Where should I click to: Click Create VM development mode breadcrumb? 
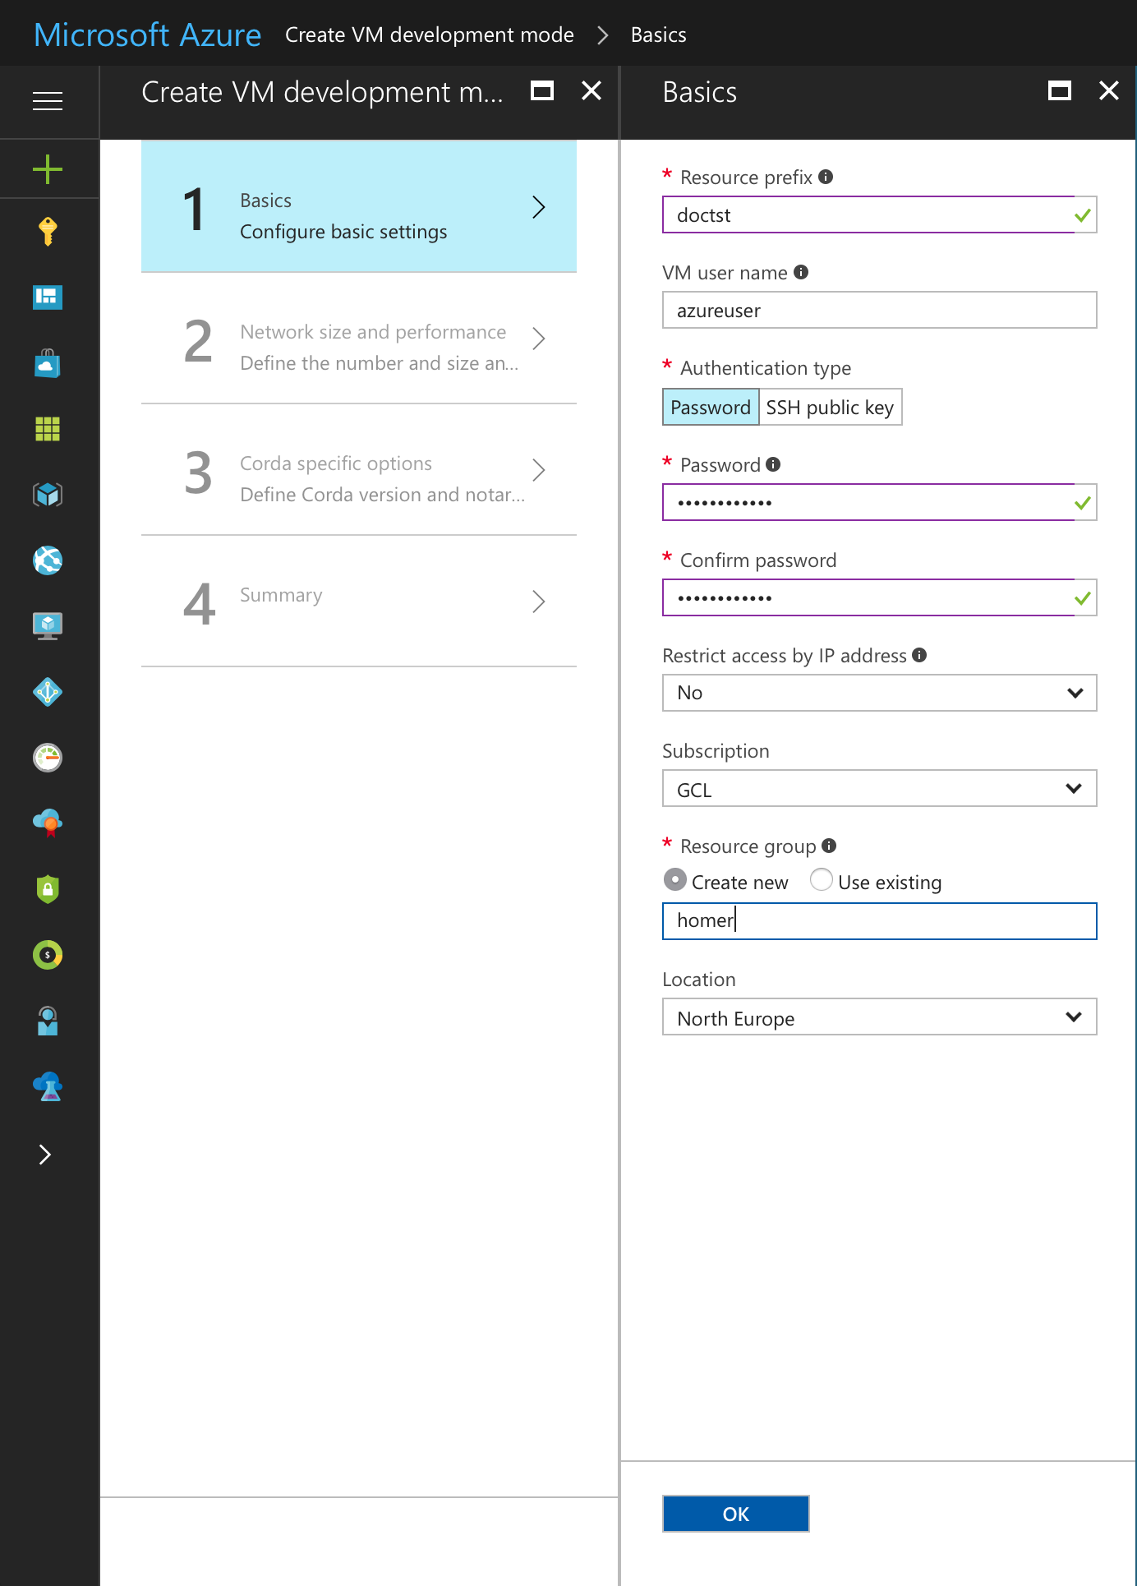[x=429, y=35]
